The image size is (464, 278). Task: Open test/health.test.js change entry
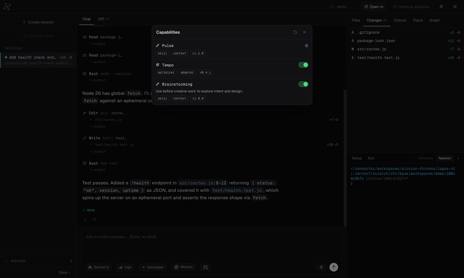pyautogui.click(x=406, y=58)
